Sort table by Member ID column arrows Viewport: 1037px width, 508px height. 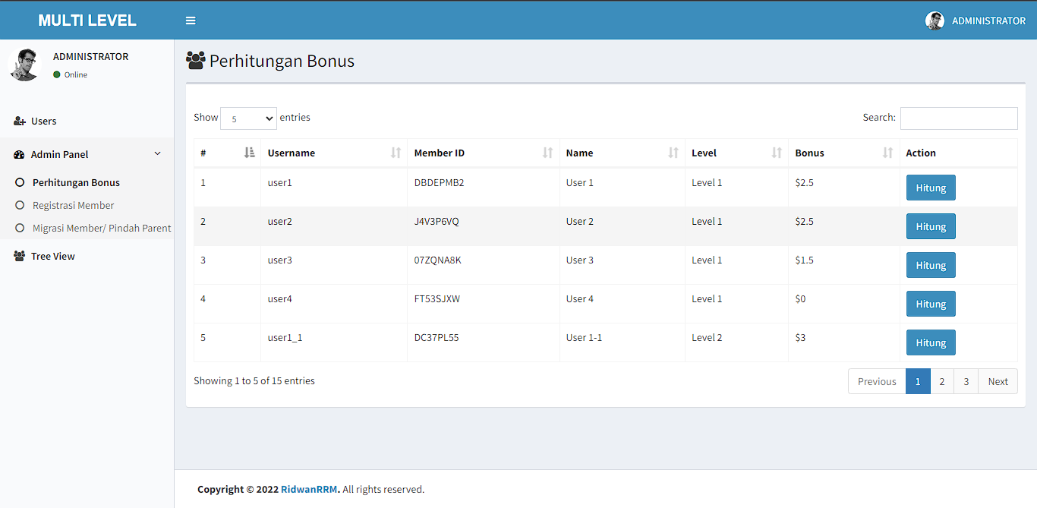tap(547, 153)
